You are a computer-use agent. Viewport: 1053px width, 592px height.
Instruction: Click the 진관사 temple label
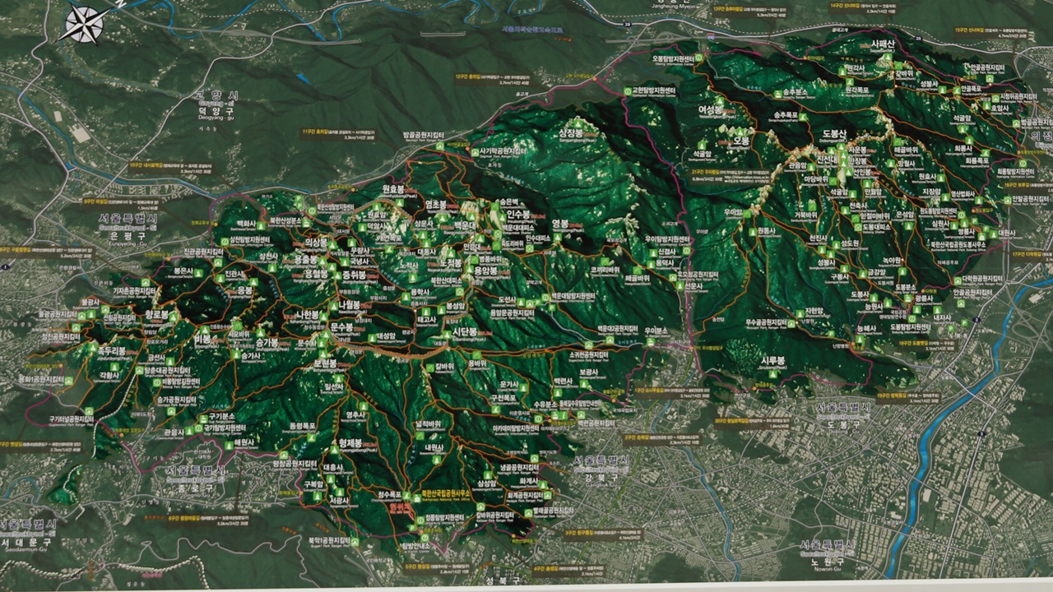pyautogui.click(x=233, y=273)
